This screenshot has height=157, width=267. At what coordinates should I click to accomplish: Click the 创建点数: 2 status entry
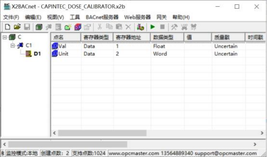(55, 153)
